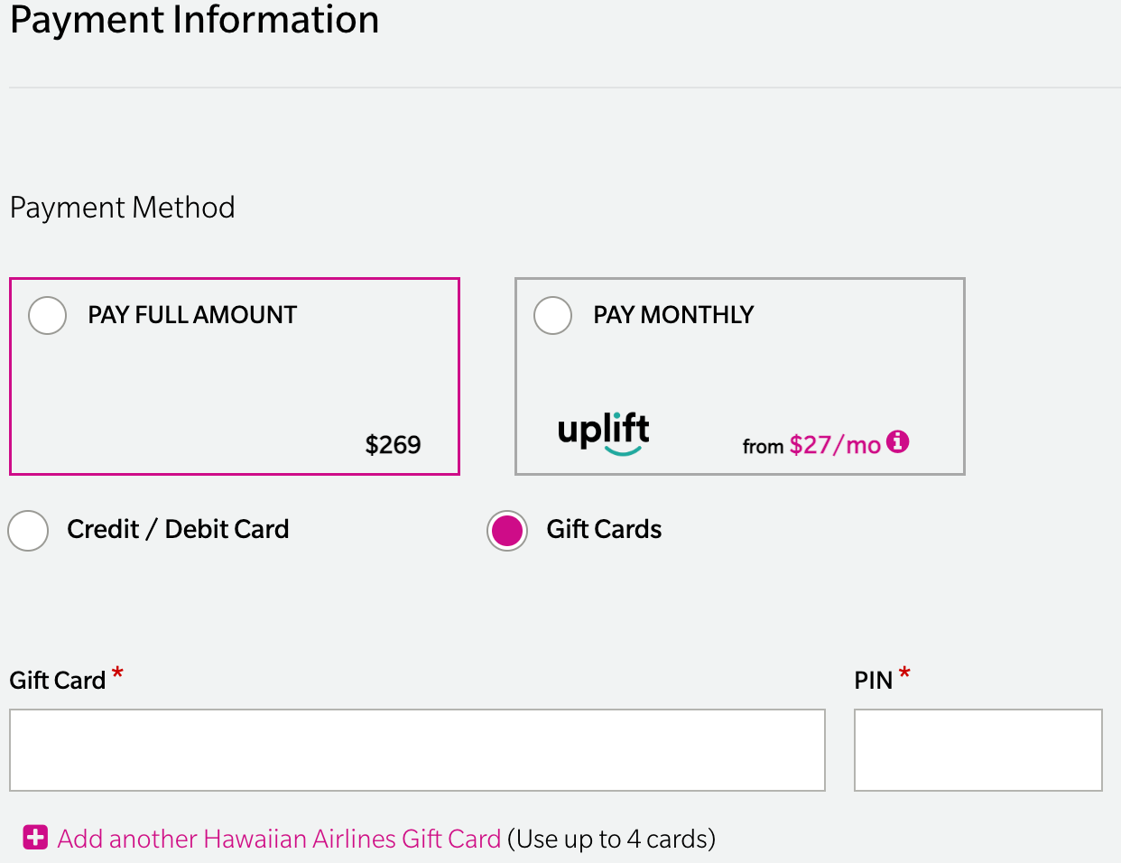Screen dimensions: 1121x863
Task: Click the red asterisk beside PIN label
Action: click(903, 672)
